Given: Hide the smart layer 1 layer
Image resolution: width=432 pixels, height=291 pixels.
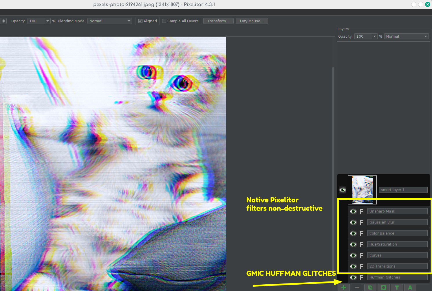Looking at the screenshot, I should tap(343, 190).
